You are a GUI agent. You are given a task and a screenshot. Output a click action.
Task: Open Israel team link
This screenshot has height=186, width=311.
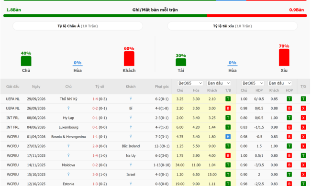131,175
